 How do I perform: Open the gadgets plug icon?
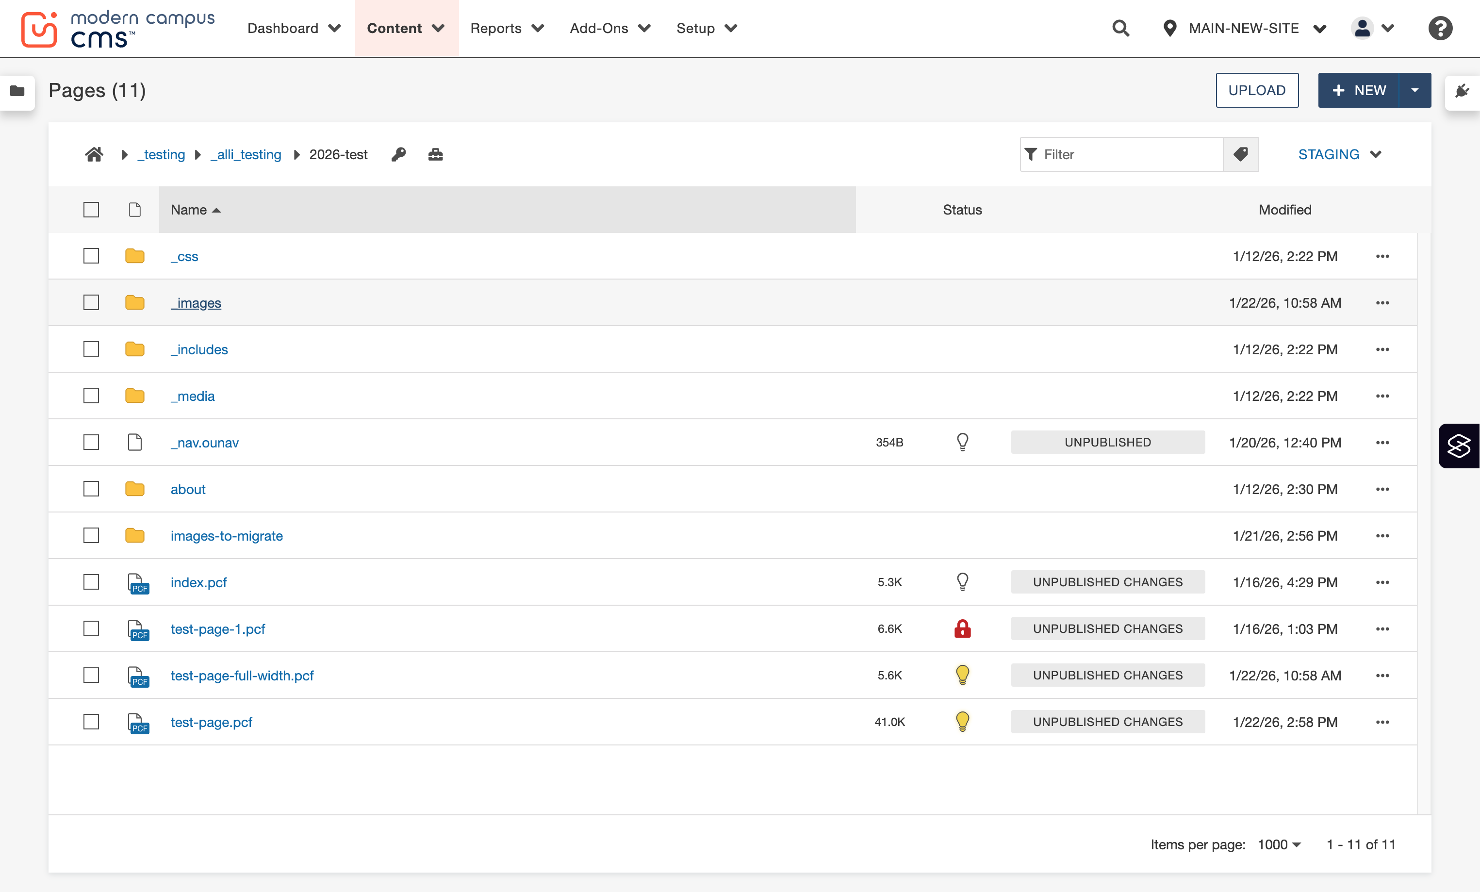[x=1462, y=91]
